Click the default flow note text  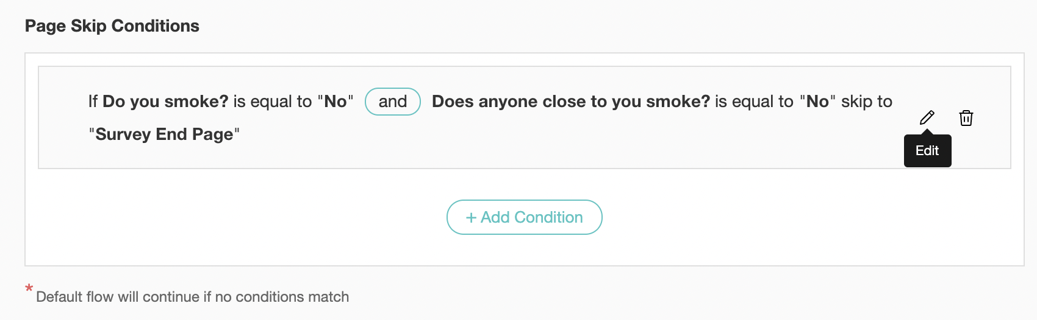click(192, 297)
